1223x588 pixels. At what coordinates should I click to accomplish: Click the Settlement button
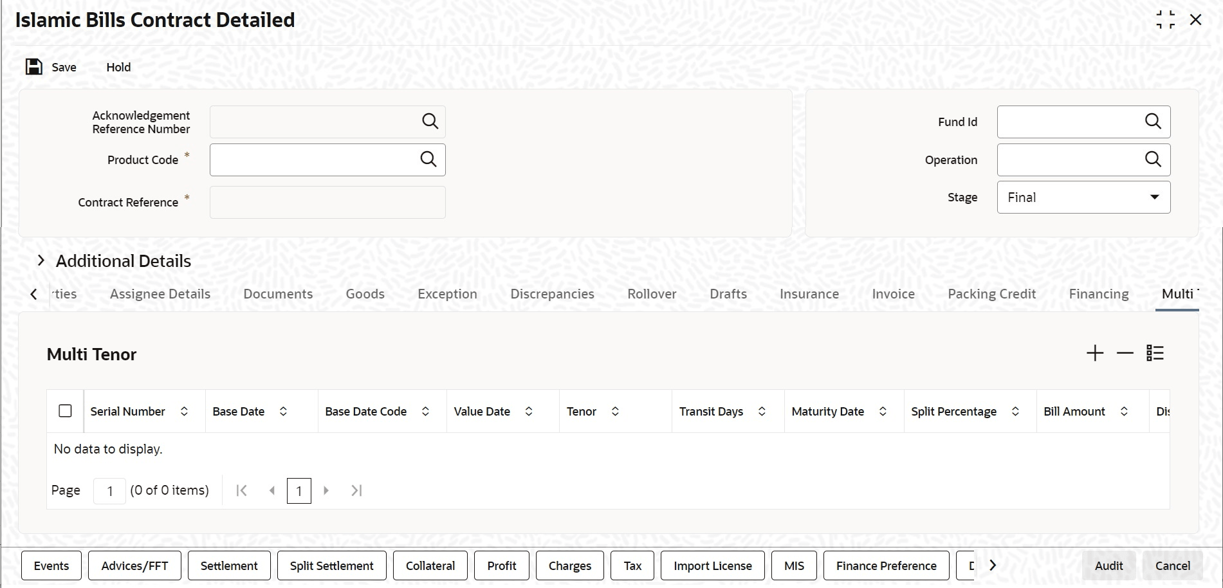[x=229, y=565]
